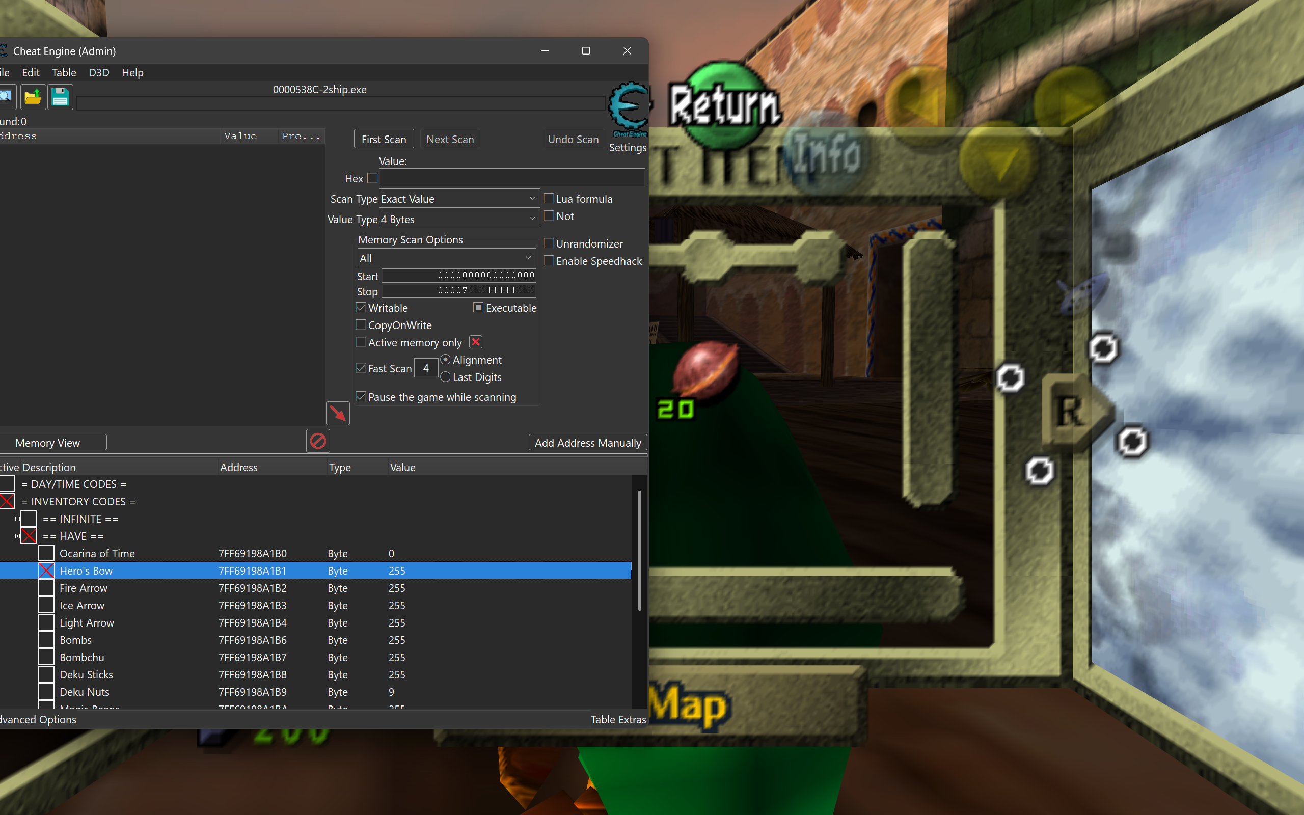Click the red X beside Active memory only

coord(475,342)
